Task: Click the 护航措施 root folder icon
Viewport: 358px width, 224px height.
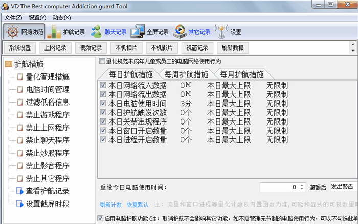Action: coord(9,64)
